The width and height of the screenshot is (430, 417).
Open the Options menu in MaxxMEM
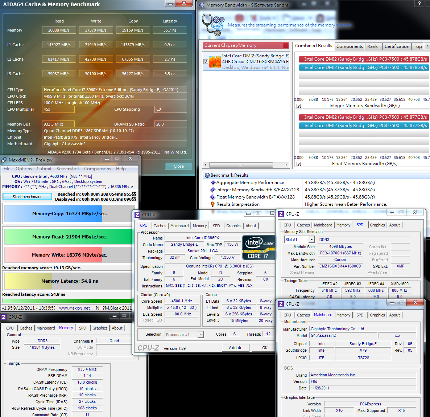pos(24,168)
